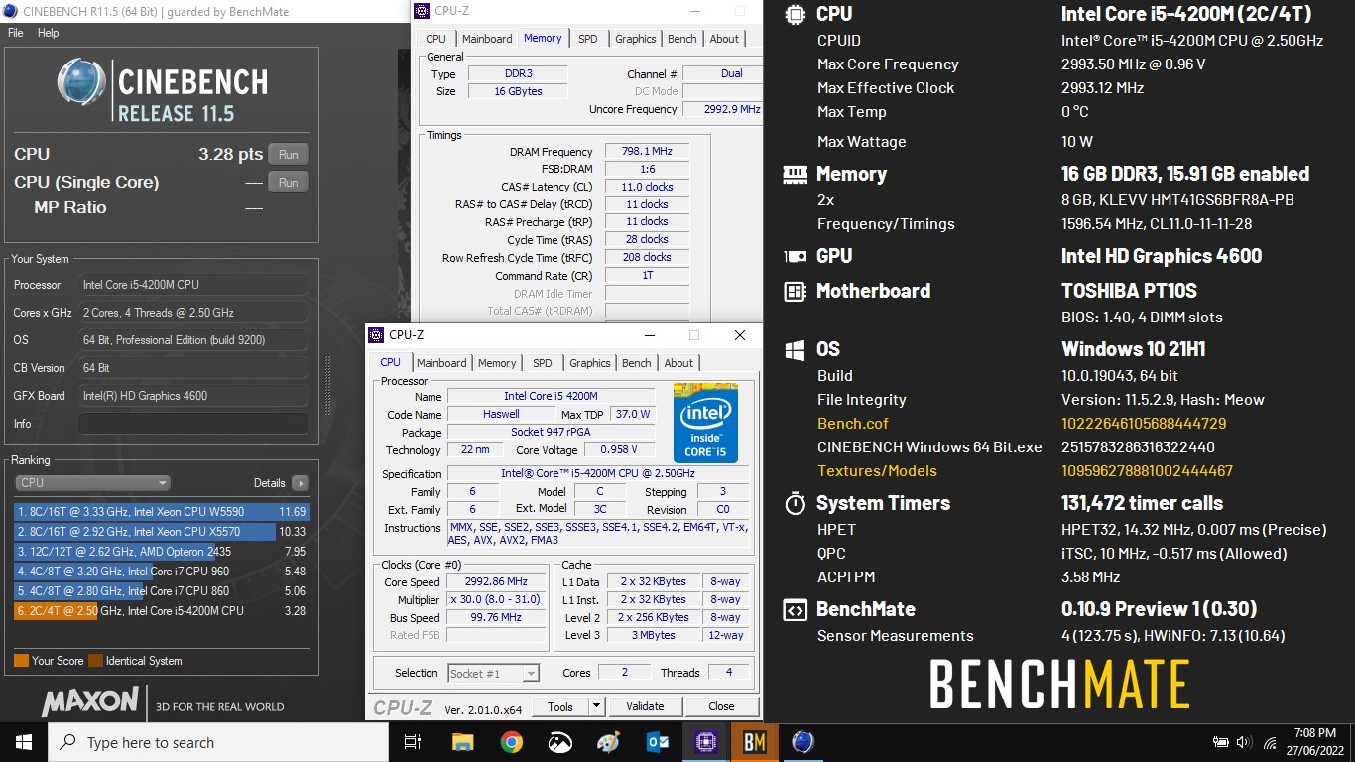The image size is (1355, 762).
Task: Open About tab in front CPU-Z
Action: click(x=678, y=363)
